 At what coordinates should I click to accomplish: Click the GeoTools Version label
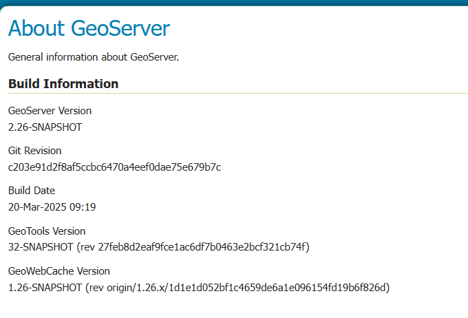tap(47, 231)
